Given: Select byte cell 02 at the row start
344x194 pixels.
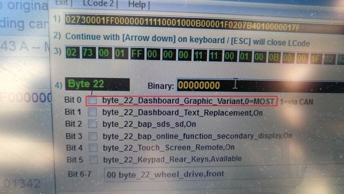Looking at the screenshot, I should (x=73, y=53).
